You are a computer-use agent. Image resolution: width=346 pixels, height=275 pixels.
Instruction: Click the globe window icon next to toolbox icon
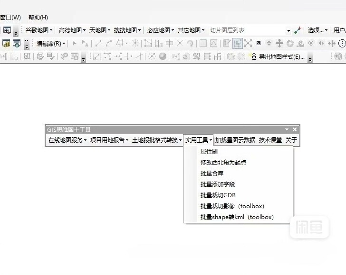coord(17,43)
